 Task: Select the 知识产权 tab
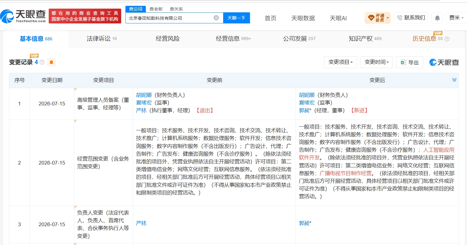(x=365, y=39)
